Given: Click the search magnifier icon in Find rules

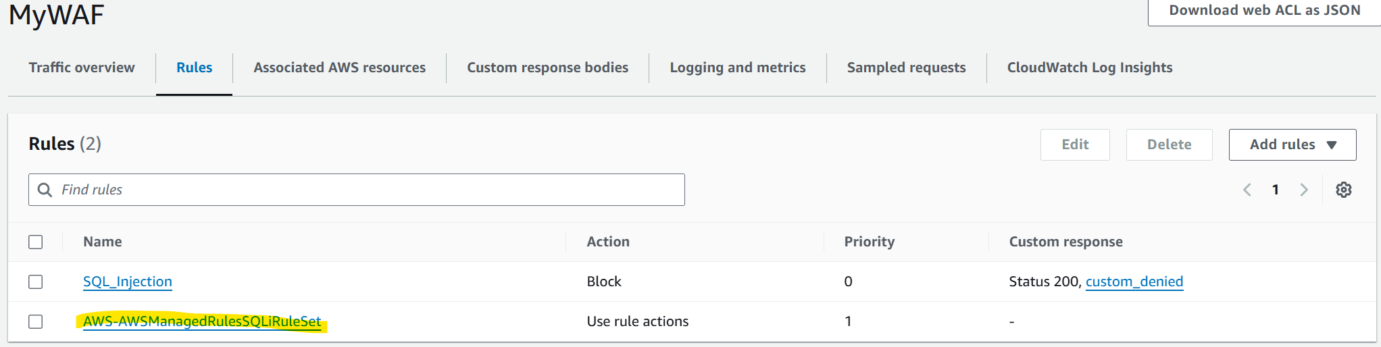Looking at the screenshot, I should (x=45, y=190).
